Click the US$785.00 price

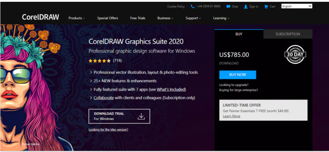pyautogui.click(x=234, y=55)
